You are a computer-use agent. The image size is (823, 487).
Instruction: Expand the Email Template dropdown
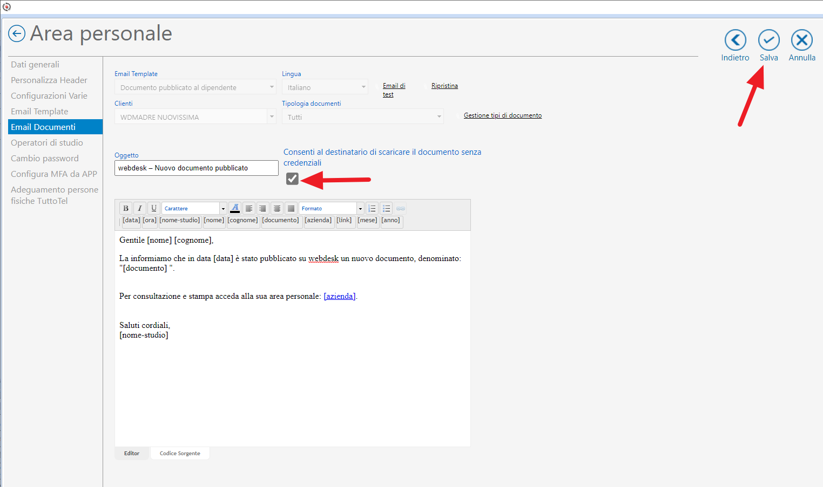tap(195, 87)
